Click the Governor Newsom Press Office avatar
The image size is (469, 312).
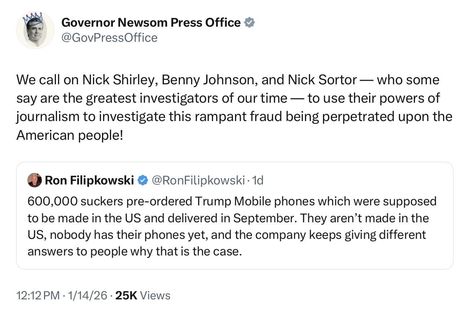click(x=35, y=30)
